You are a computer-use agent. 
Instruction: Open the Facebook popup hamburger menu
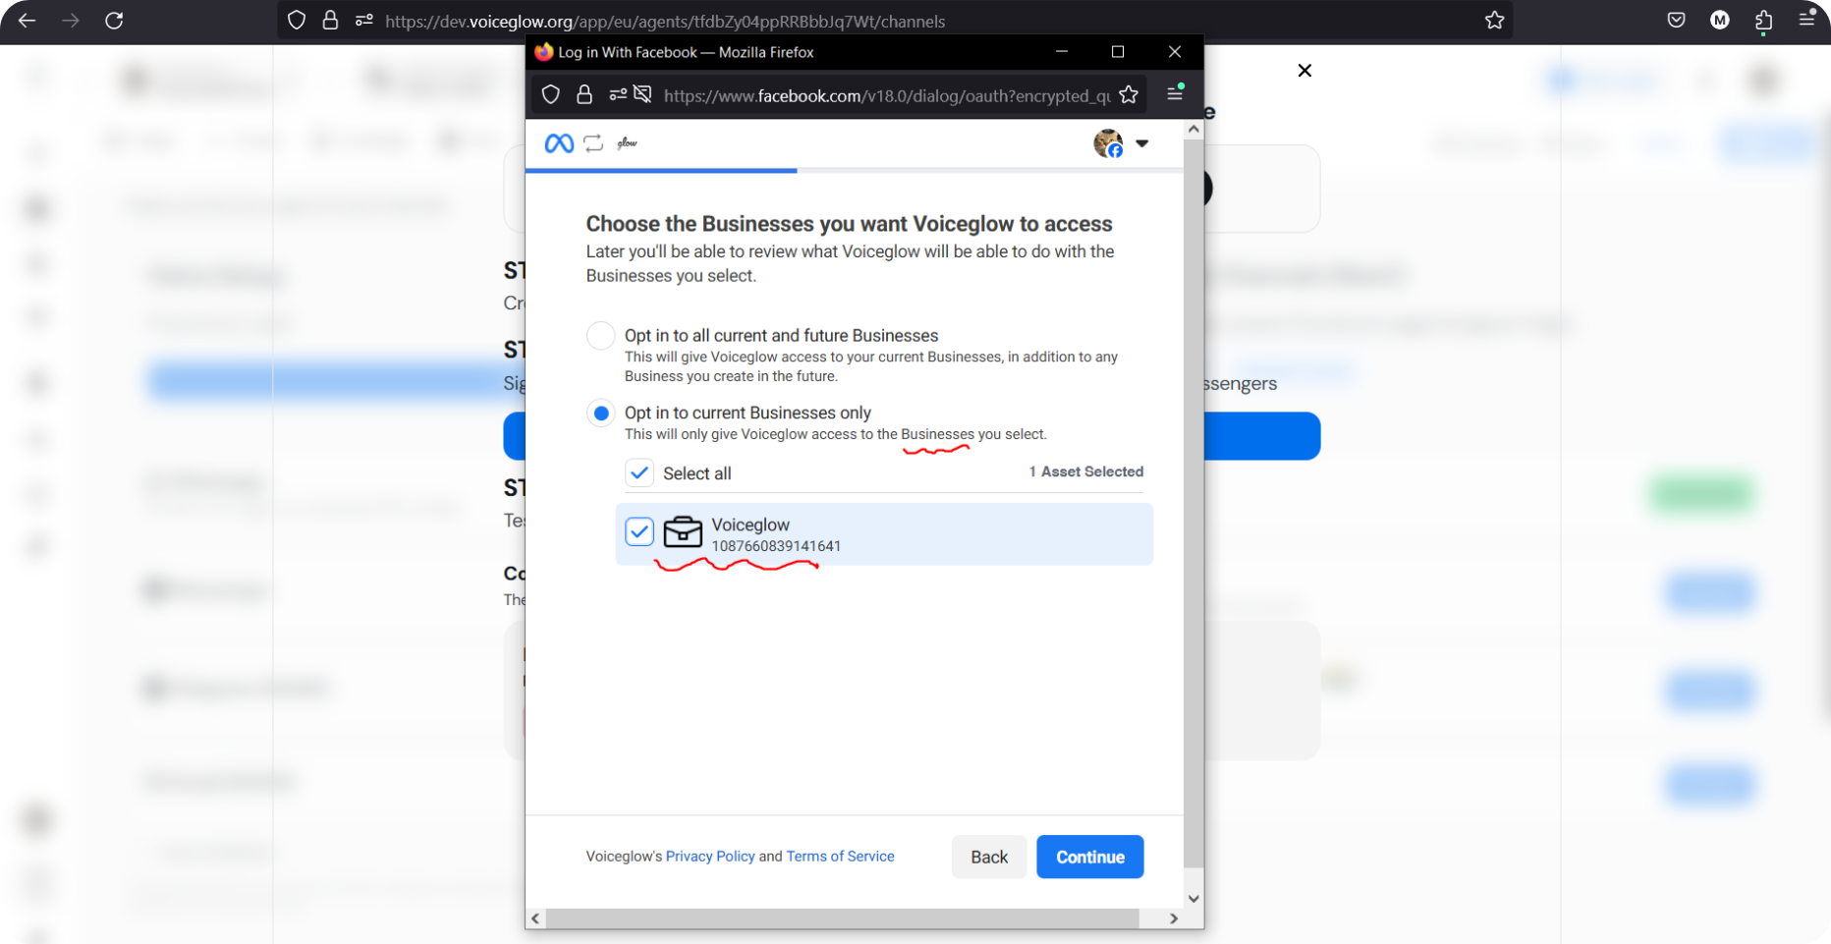tap(1175, 93)
